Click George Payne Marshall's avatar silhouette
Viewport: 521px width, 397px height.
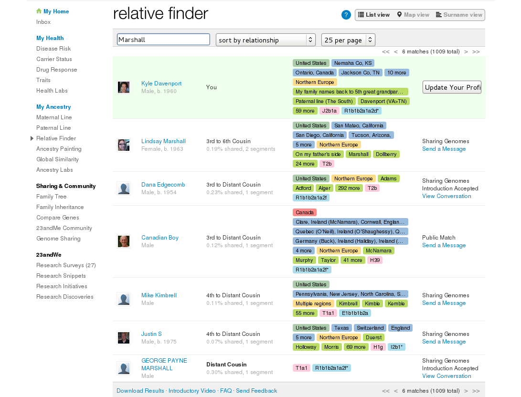click(124, 368)
